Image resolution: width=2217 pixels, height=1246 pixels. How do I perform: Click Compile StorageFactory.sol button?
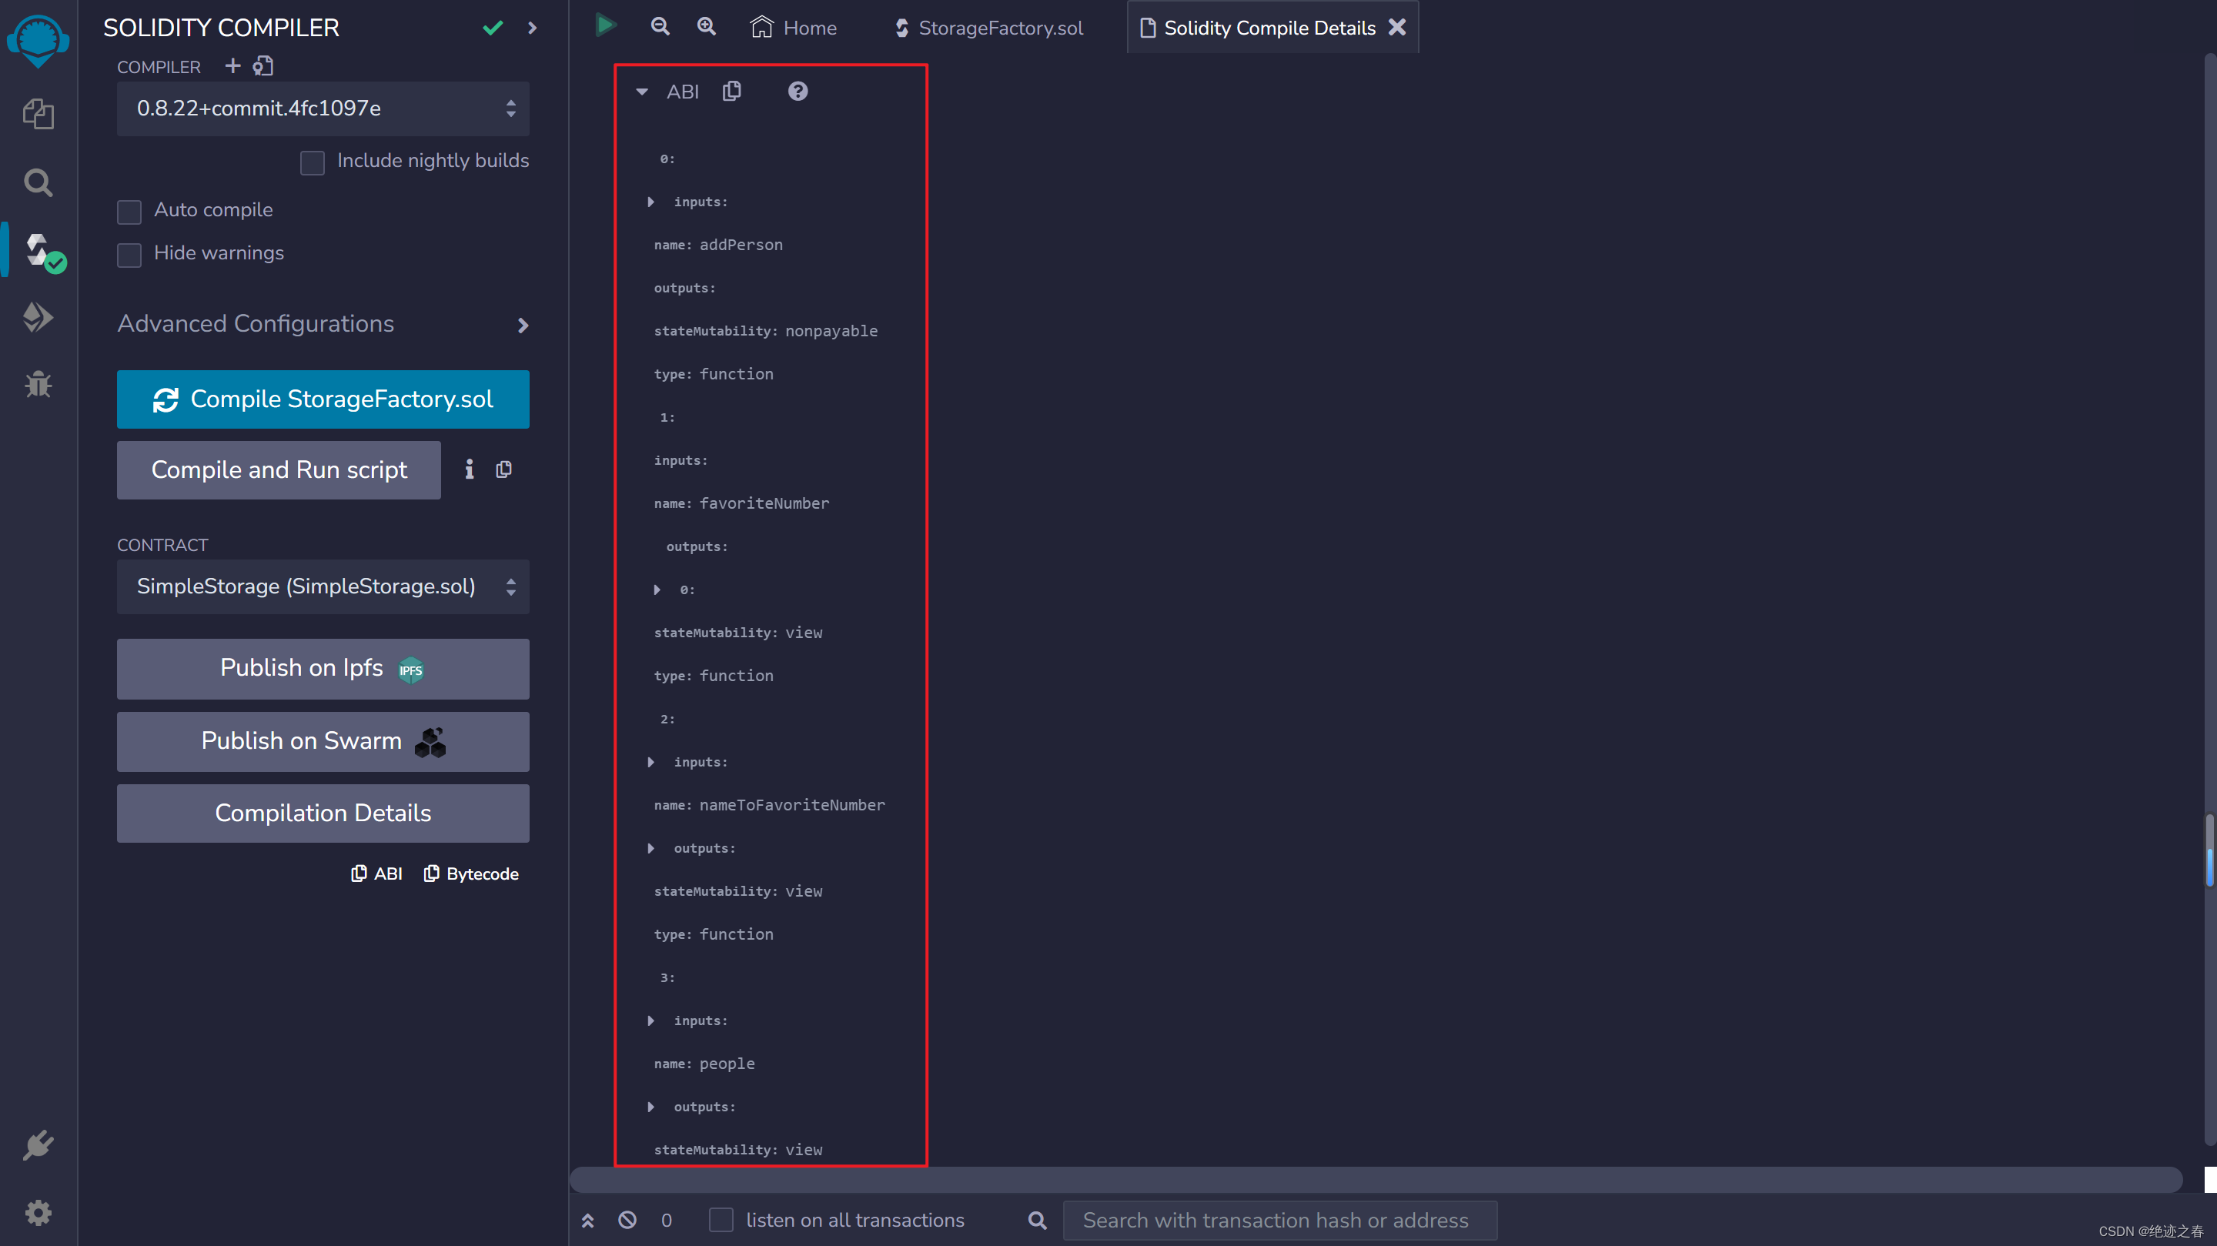tap(323, 399)
